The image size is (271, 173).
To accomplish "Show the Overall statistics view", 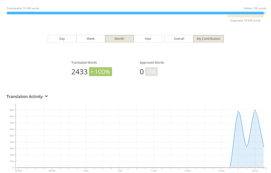I will click(x=179, y=39).
